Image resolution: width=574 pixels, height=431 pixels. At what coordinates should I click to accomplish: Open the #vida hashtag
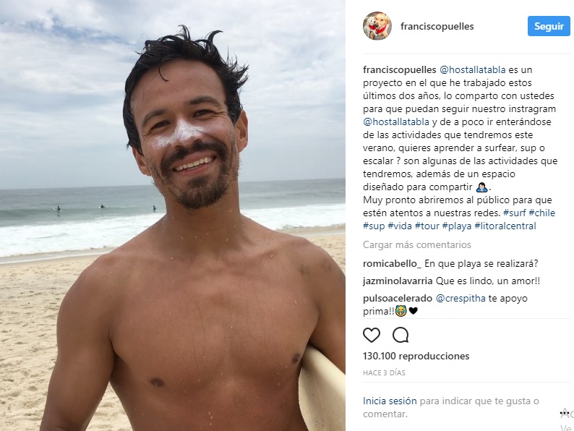400,226
